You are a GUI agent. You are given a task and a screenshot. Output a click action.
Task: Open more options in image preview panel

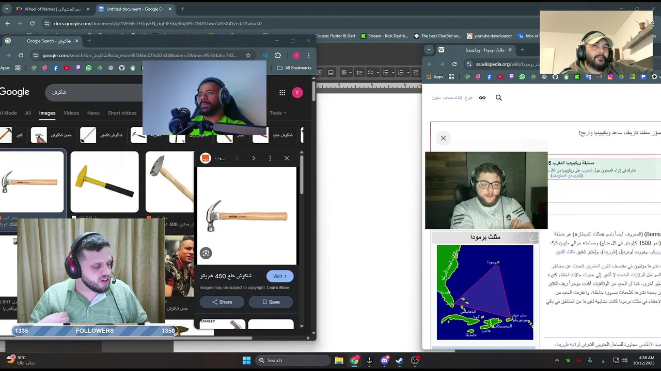click(270, 158)
